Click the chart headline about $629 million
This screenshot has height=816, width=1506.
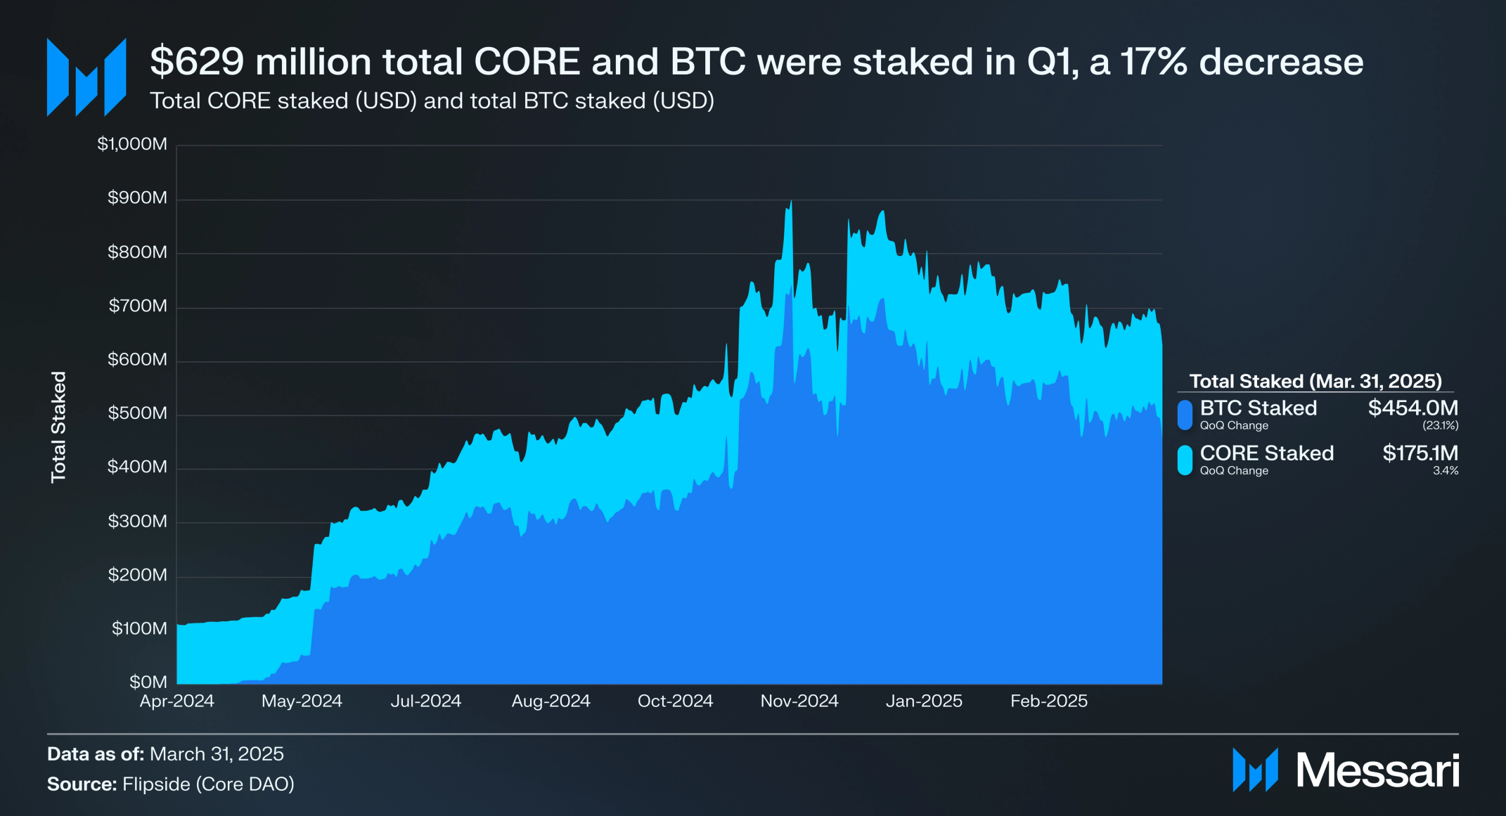[x=757, y=61]
